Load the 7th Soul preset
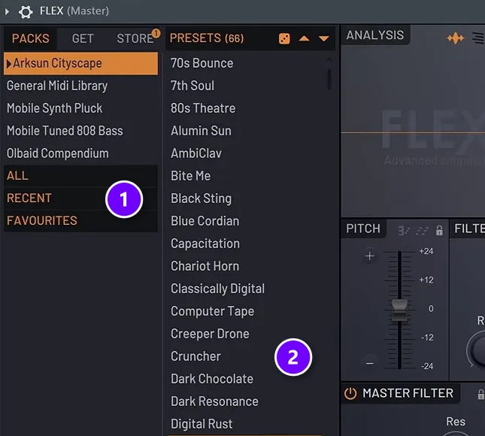 click(192, 86)
